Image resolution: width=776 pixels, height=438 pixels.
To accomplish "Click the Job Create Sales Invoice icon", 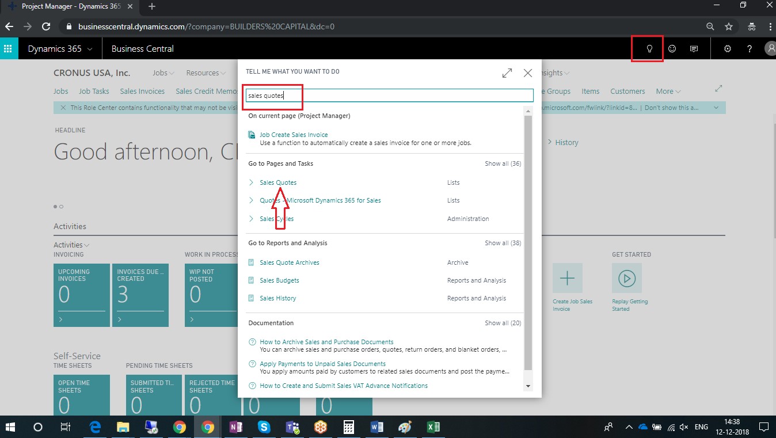I will (252, 135).
